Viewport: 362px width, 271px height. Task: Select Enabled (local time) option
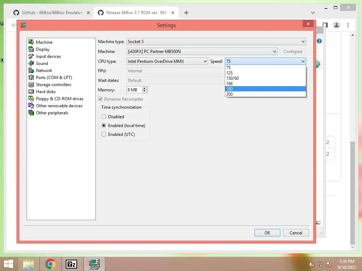pos(123,125)
